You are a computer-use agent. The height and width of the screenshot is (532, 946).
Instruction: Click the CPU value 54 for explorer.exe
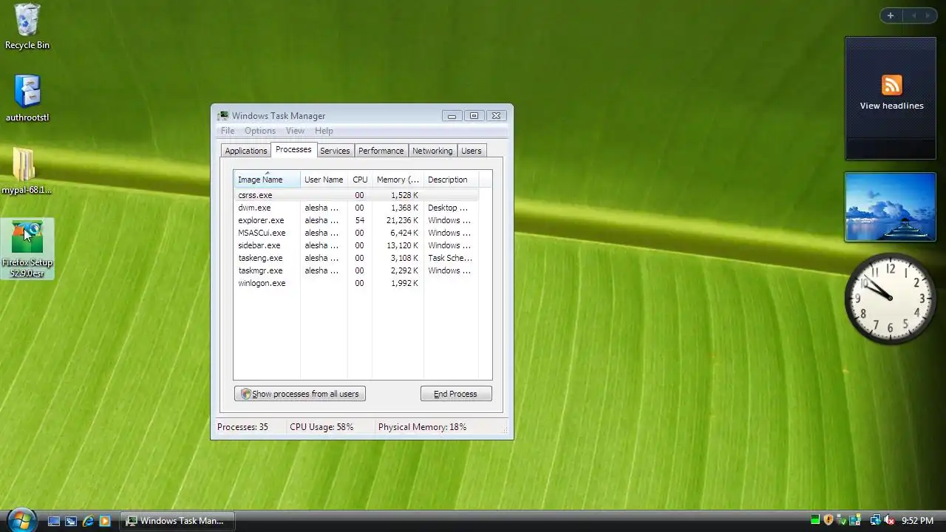359,220
